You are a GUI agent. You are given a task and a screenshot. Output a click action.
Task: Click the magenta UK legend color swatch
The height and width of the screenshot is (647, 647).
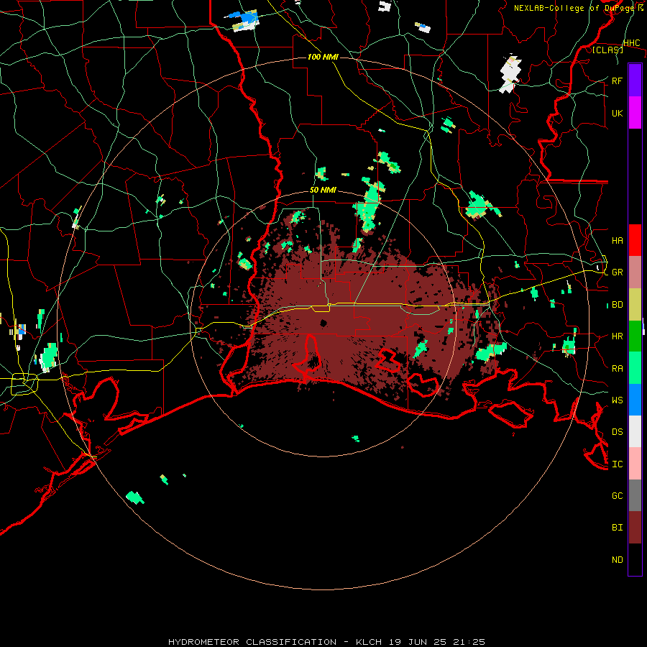[635, 113]
